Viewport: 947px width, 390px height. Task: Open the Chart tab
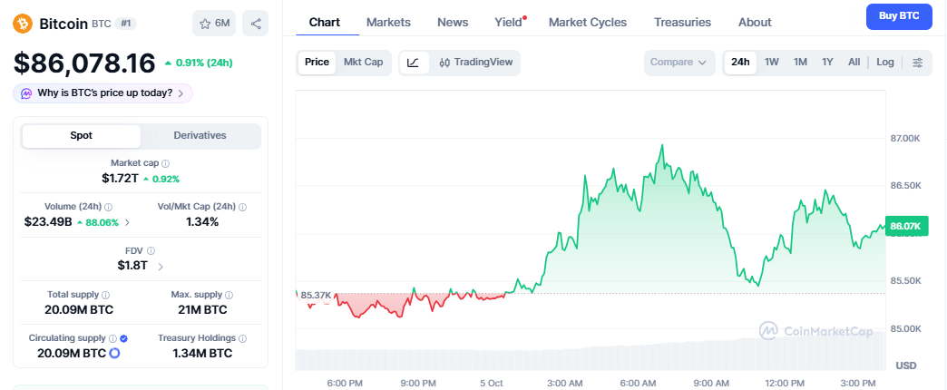pos(325,23)
